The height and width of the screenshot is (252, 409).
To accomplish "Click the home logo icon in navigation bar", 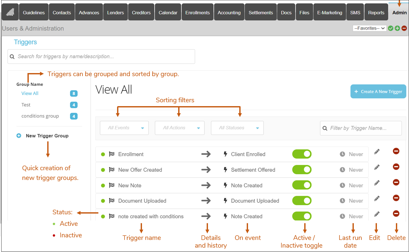I will point(10,12).
